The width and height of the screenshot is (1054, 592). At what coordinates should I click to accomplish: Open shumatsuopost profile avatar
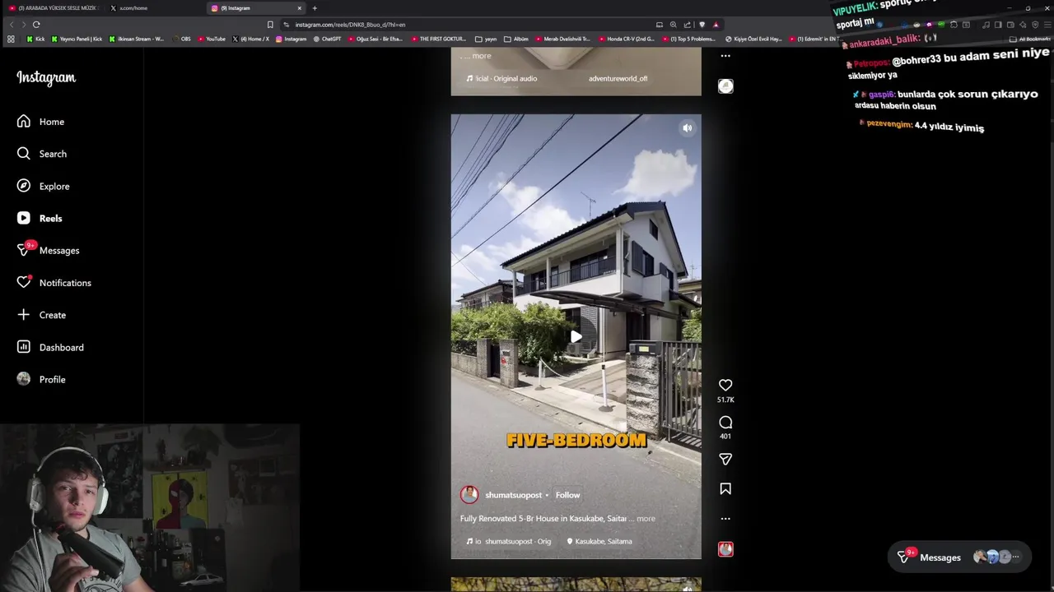(469, 495)
